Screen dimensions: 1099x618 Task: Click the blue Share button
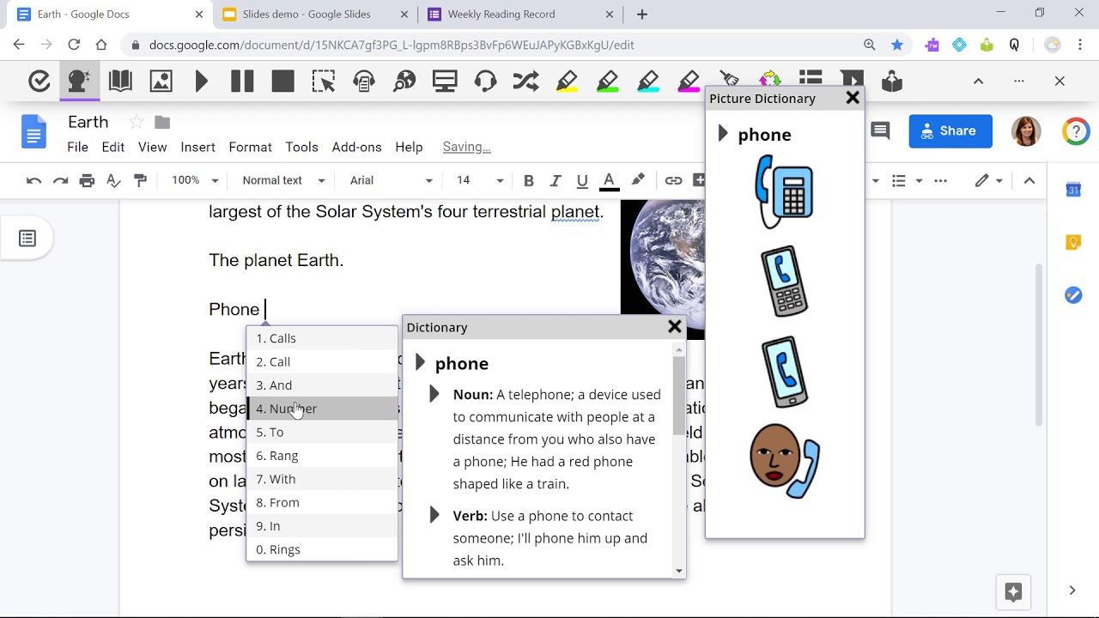(950, 130)
